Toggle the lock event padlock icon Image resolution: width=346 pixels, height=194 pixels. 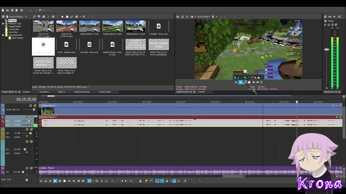click(x=140, y=181)
